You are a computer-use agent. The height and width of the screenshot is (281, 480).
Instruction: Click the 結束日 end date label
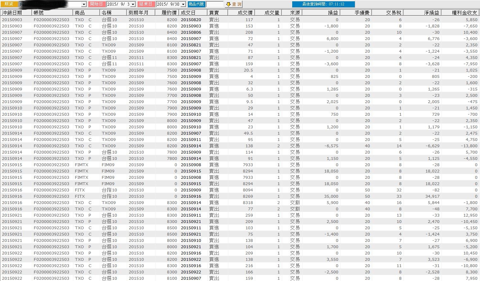pyautogui.click(x=146, y=4)
